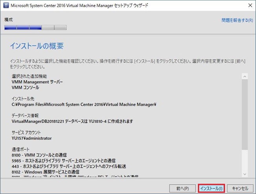Click the first filled progress bar segment
This screenshot has height=194, width=256.
tap(11, 27)
